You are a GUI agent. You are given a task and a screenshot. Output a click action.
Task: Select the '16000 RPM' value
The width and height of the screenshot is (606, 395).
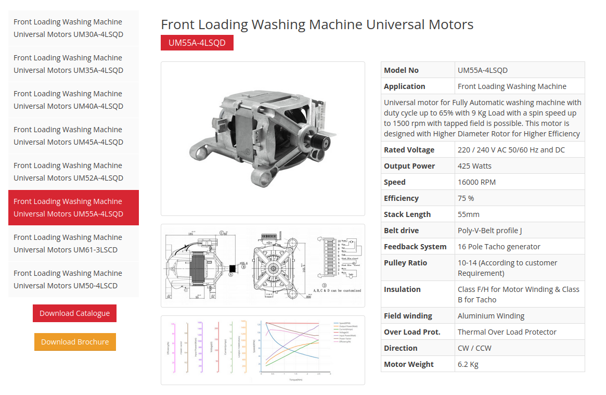(x=476, y=183)
